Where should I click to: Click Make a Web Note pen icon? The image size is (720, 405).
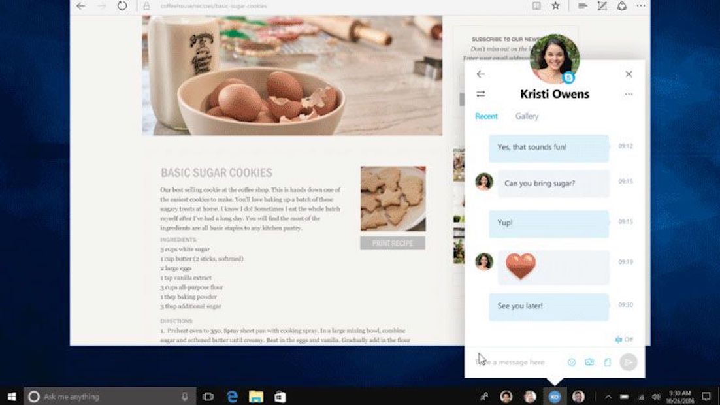pos(602,6)
